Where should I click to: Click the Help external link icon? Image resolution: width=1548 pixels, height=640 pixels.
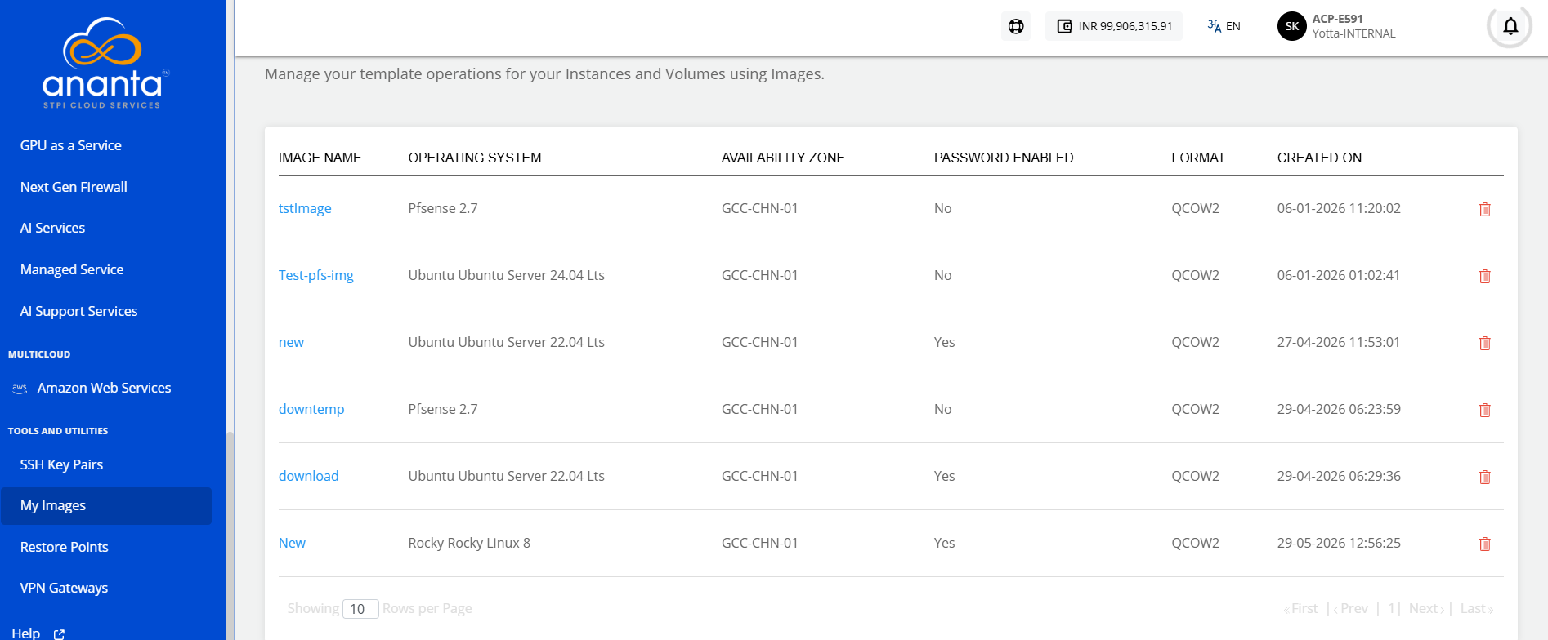click(59, 633)
